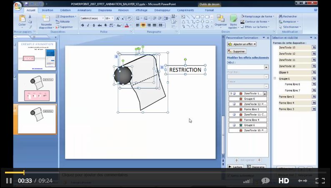Click Supprimer in Diapositives group
The width and height of the screenshot is (331, 188).
(64, 27)
